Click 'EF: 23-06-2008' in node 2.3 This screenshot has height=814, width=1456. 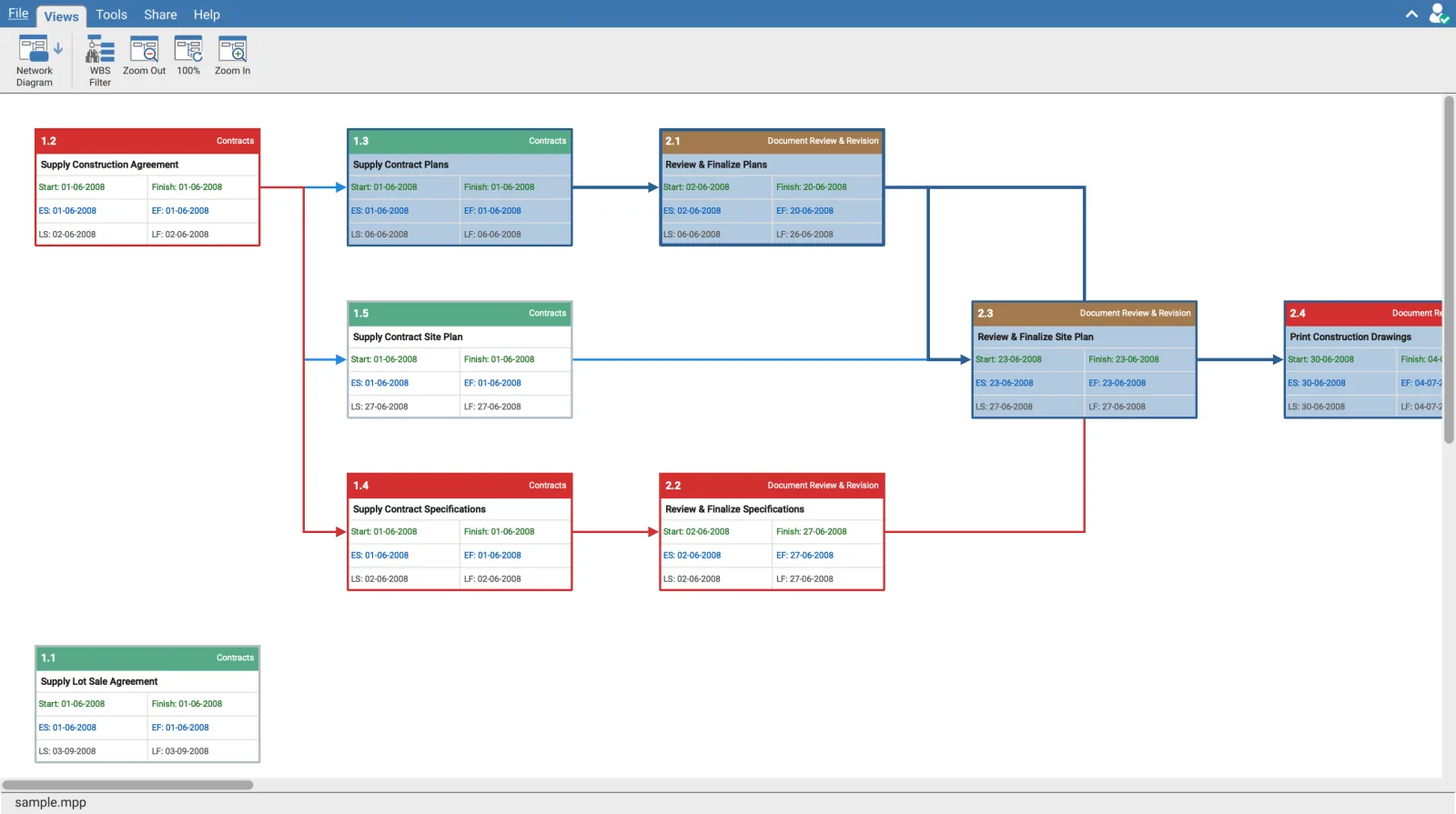pos(1117,383)
